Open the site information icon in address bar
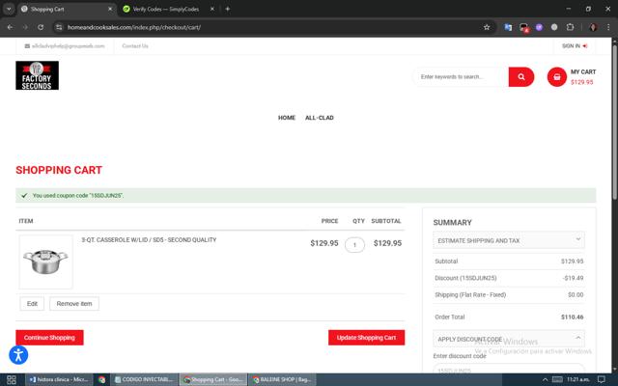This screenshot has width=618, height=386. 59,27
